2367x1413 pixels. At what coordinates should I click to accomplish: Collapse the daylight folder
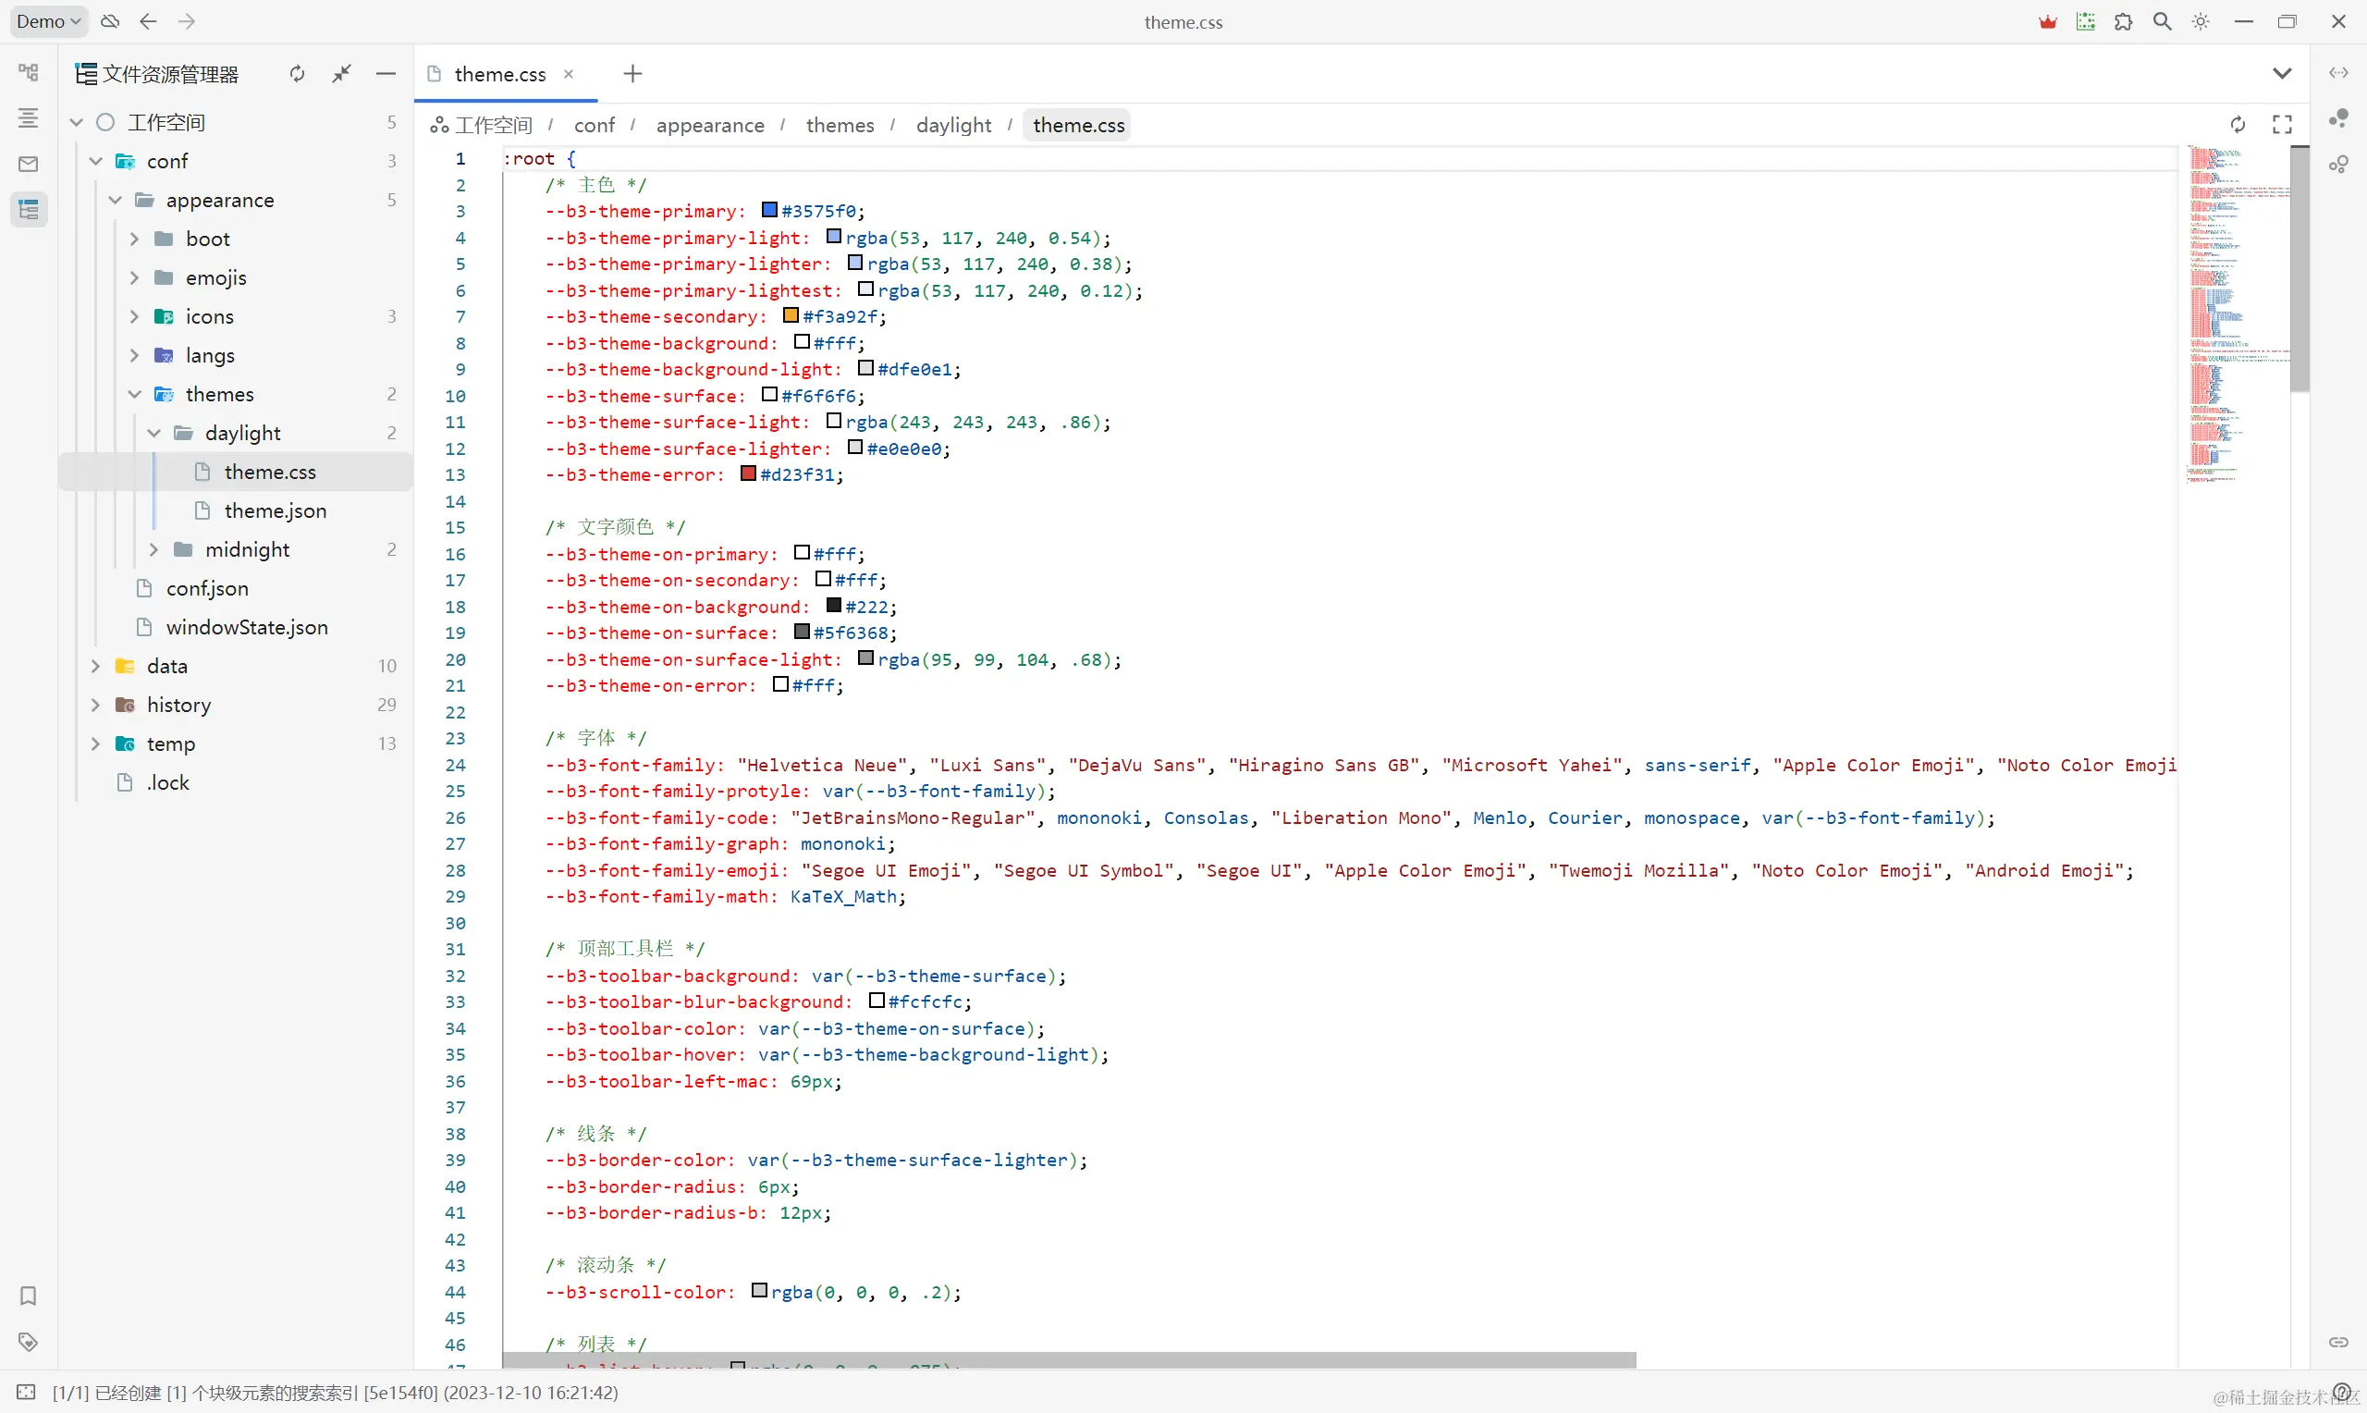coord(154,433)
